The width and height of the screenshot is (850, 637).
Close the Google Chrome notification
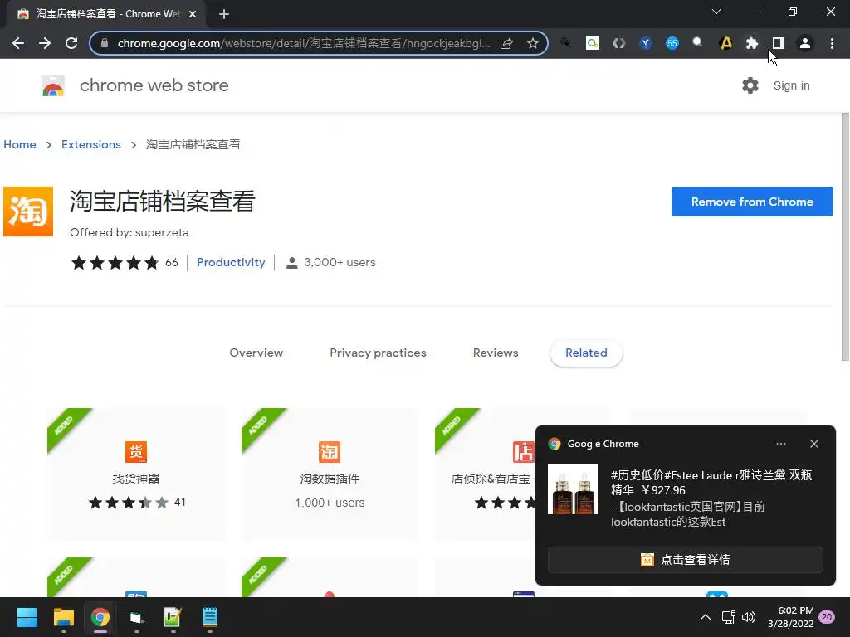[814, 444]
